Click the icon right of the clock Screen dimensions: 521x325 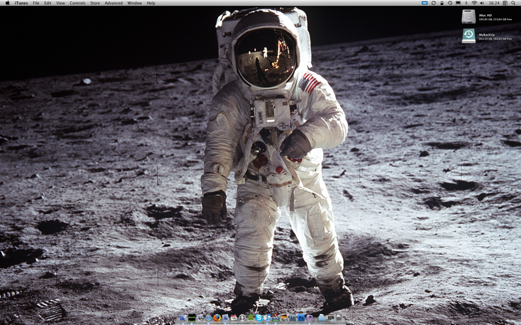(505, 3)
